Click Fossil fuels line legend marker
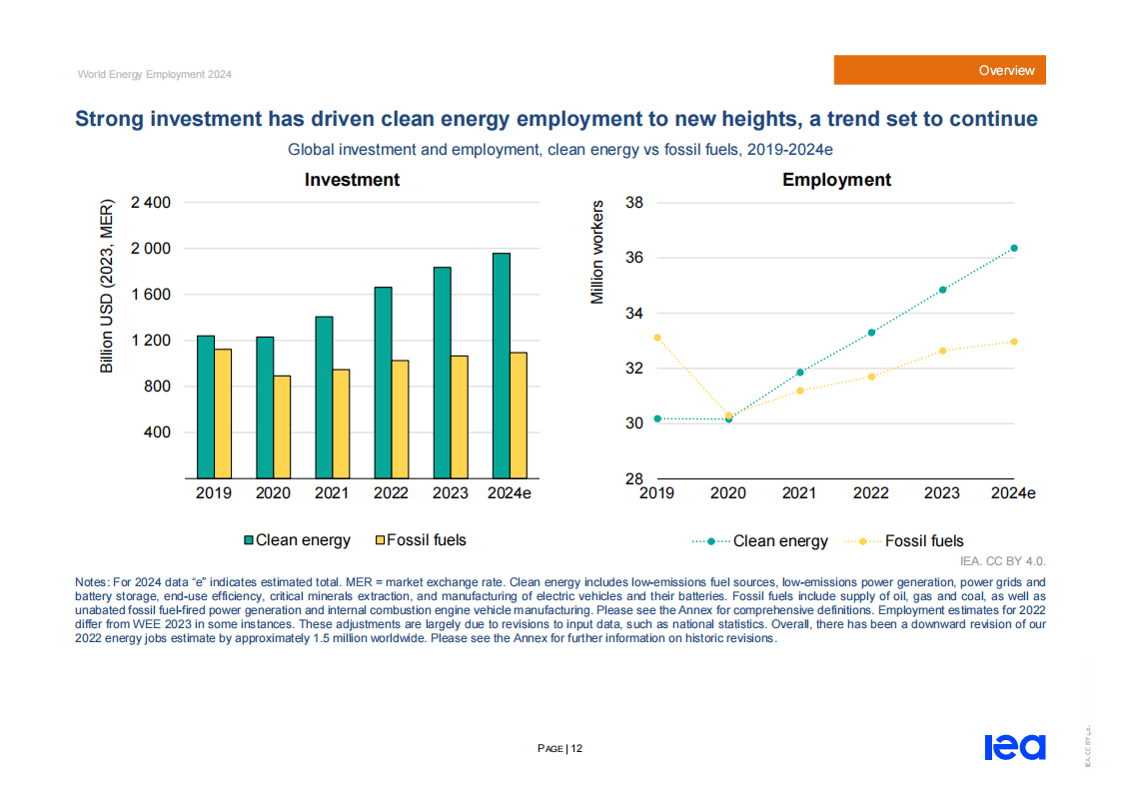The image size is (1122, 793). pos(863,541)
